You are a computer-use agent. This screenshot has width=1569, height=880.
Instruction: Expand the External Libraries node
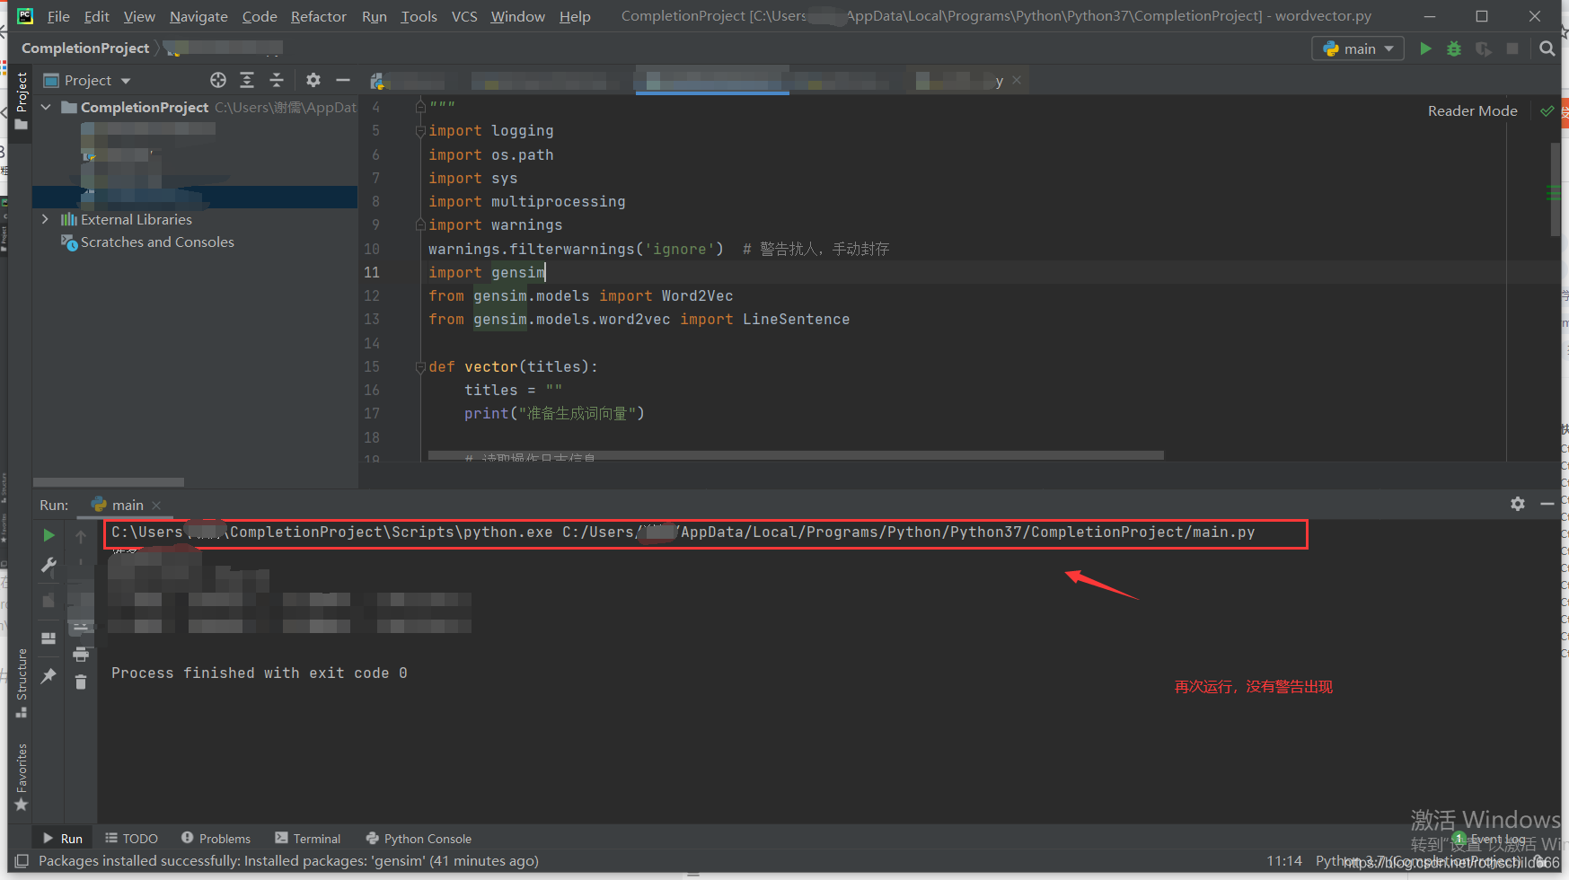(46, 219)
